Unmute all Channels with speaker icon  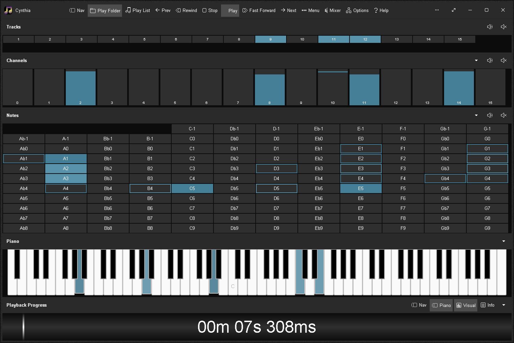click(x=490, y=60)
